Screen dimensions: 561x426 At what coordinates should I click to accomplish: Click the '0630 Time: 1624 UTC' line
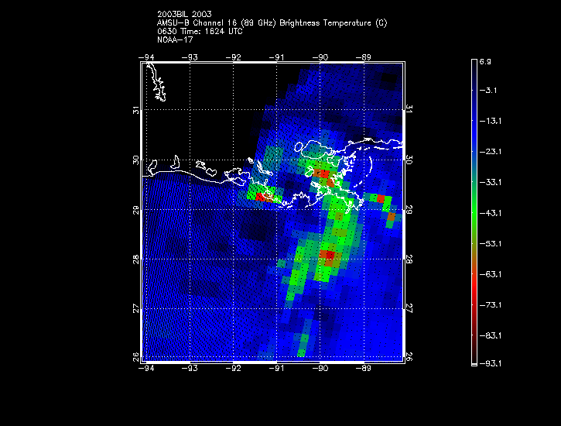(x=200, y=31)
